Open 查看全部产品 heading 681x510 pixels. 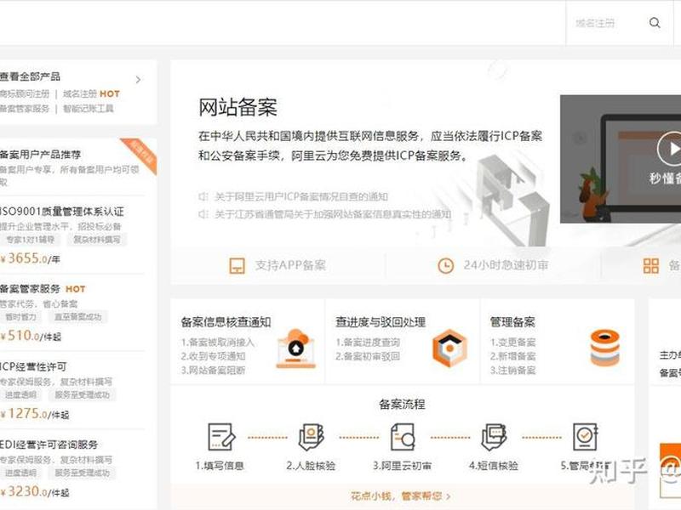30,76
